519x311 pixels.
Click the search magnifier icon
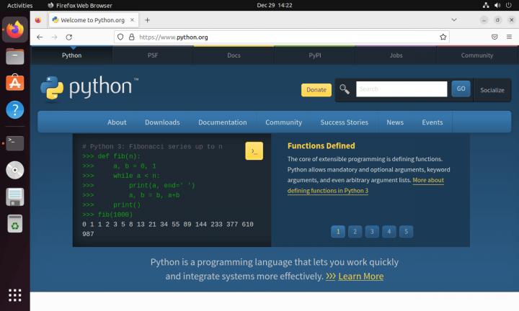[x=345, y=89]
